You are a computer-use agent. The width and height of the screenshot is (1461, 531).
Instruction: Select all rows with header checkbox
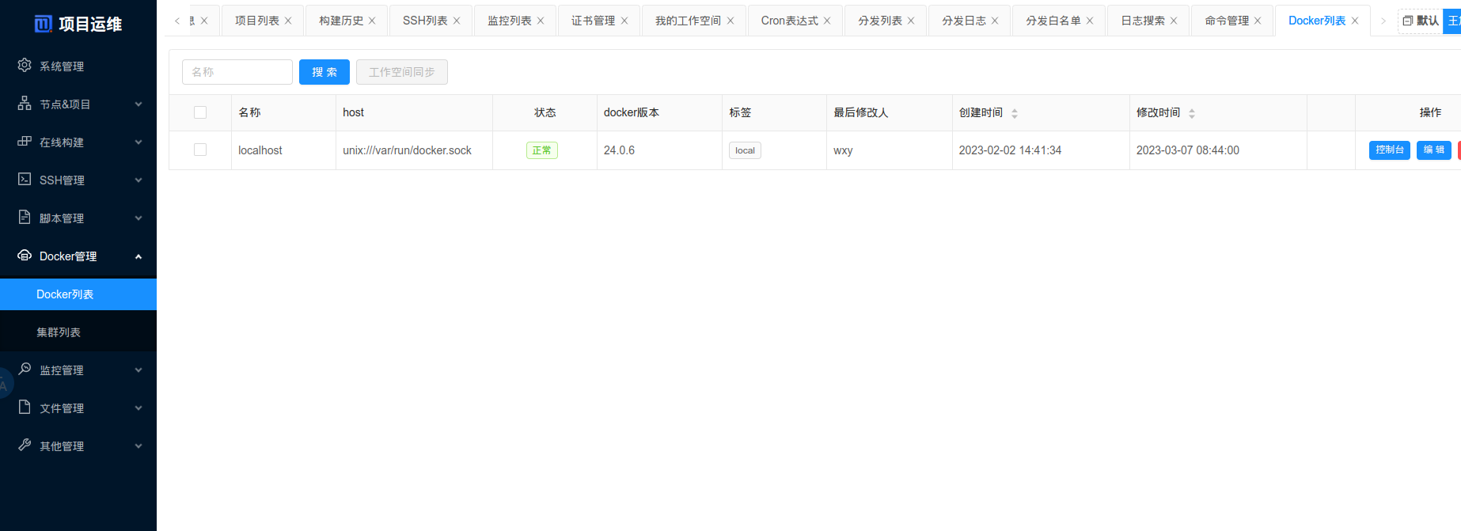(200, 112)
